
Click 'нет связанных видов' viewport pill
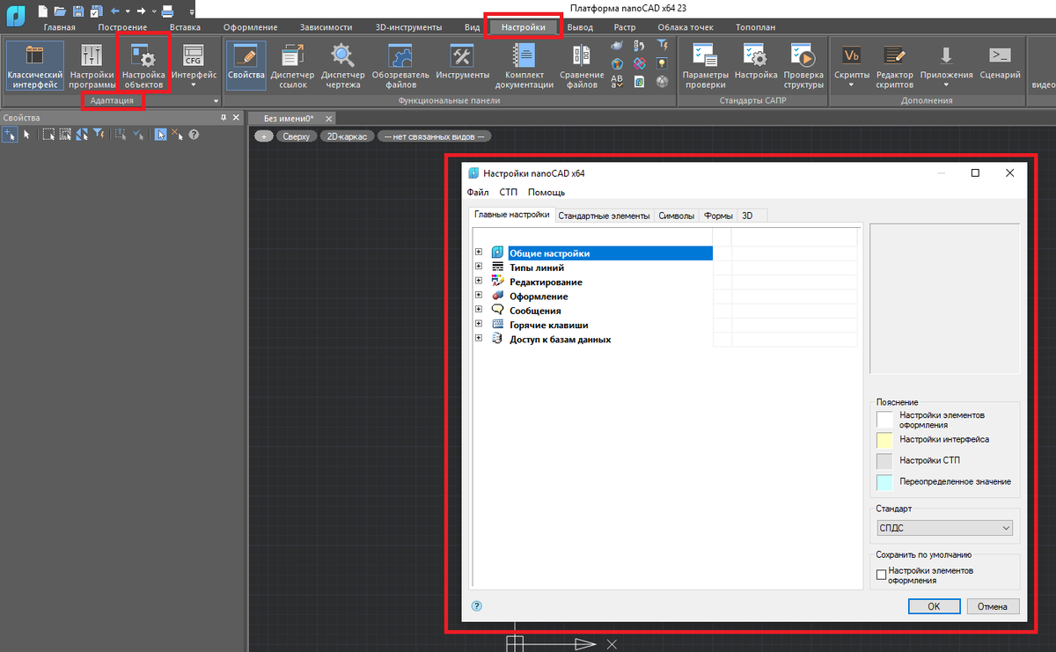click(x=435, y=136)
